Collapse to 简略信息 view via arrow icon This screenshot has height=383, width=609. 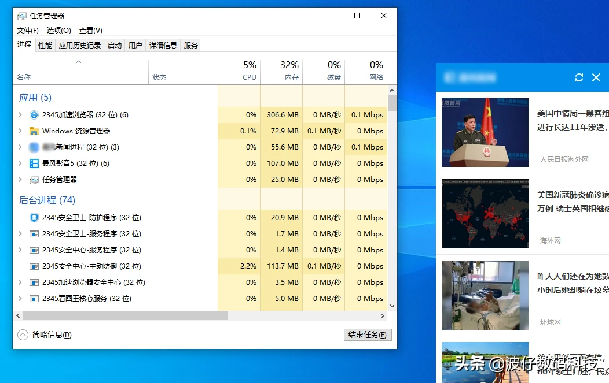coord(23,334)
